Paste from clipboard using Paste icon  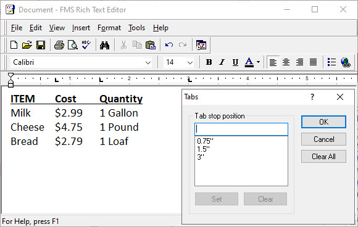[x=151, y=45]
